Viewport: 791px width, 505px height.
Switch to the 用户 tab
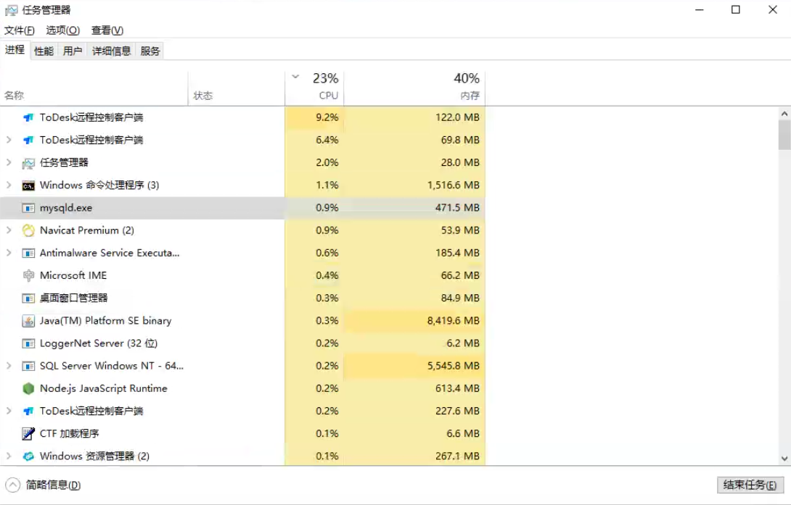pyautogui.click(x=73, y=51)
